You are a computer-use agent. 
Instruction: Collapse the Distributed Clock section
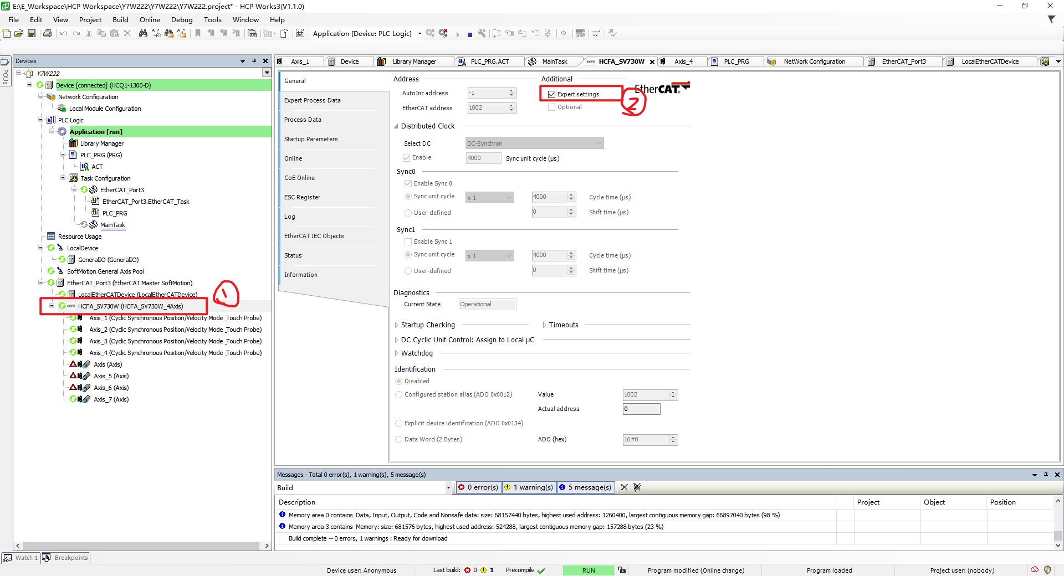[397, 126]
